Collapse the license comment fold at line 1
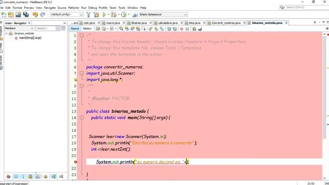This screenshot has width=329, height=185. point(82,35)
